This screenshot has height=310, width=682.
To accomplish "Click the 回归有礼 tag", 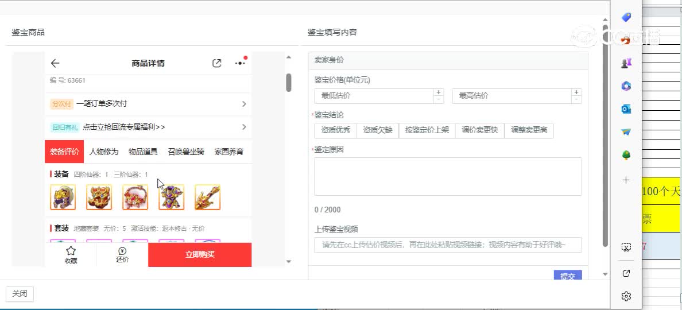I will coord(64,127).
